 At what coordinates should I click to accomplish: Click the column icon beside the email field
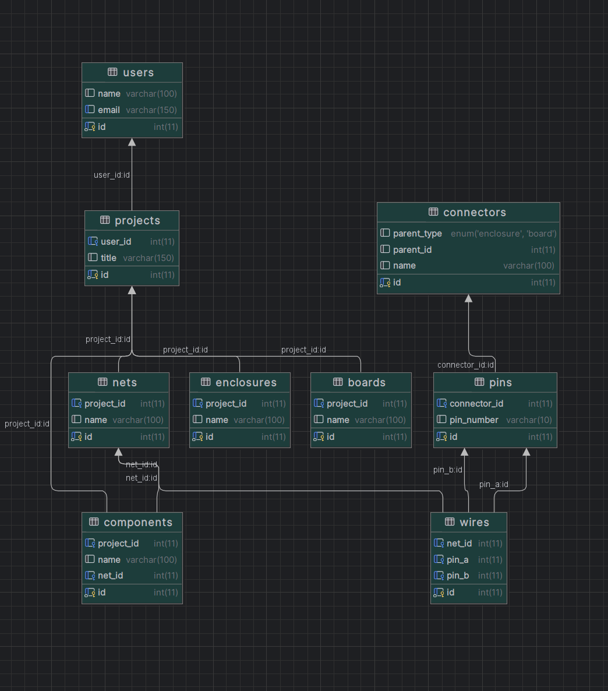pos(90,110)
